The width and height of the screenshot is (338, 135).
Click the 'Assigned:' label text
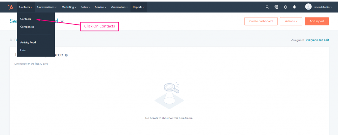pyautogui.click(x=298, y=40)
